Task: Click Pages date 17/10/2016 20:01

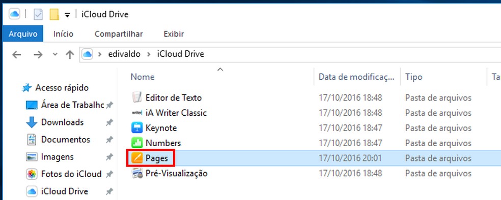Action: click(x=350, y=158)
